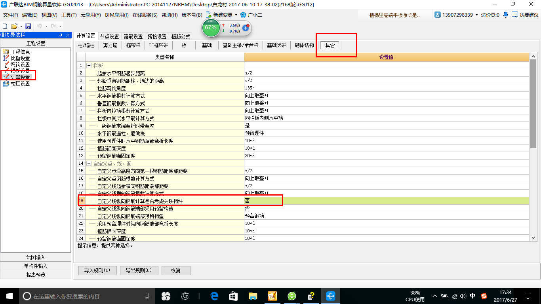This screenshot has width=541, height=304.
Task: Open the BIM应用(I) menu
Action: [x=117, y=15]
